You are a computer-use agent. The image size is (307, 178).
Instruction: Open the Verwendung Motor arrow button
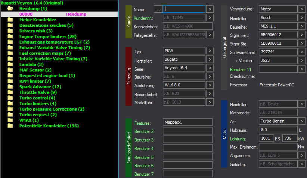(302, 9)
